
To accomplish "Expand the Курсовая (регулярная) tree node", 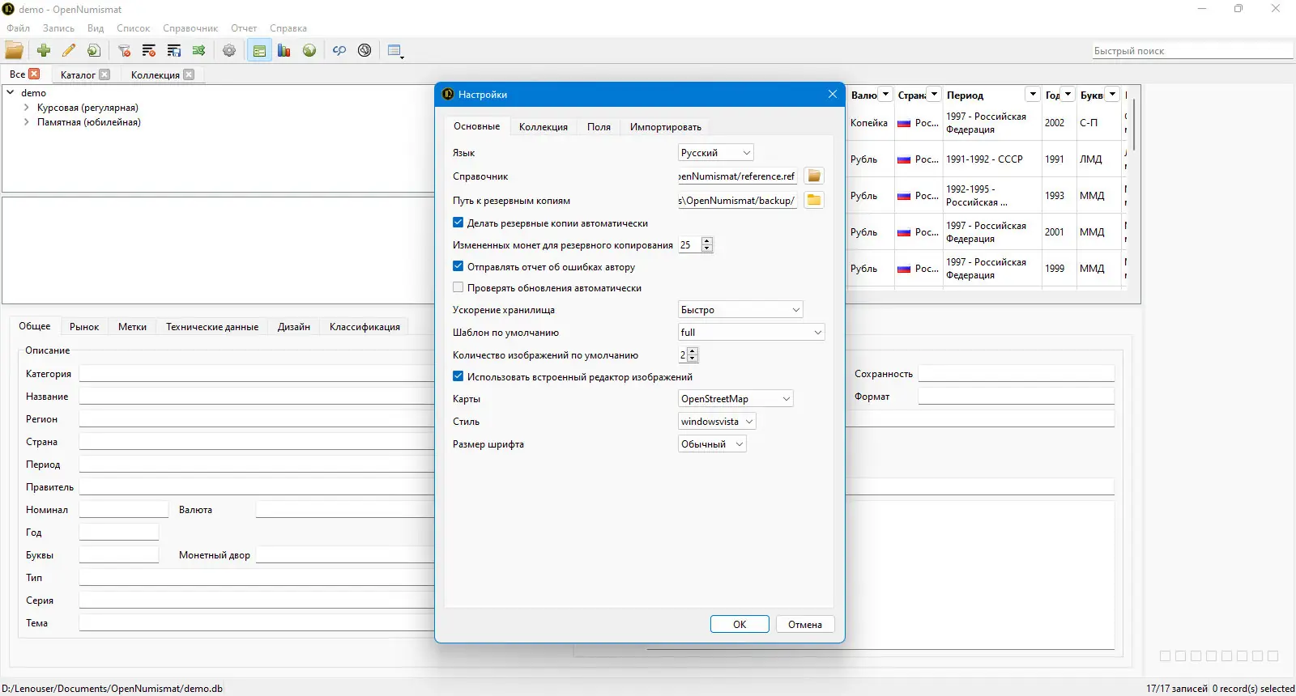I will pyautogui.click(x=26, y=108).
